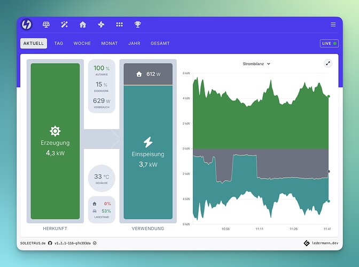Switch to the TAG tab
Viewport: 359px width, 267px height.
59,43
